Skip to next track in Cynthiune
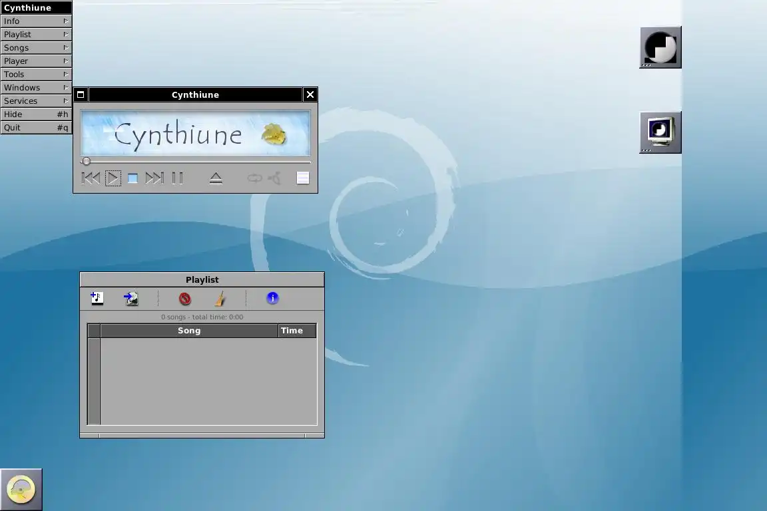The height and width of the screenshot is (511, 767). tap(154, 178)
